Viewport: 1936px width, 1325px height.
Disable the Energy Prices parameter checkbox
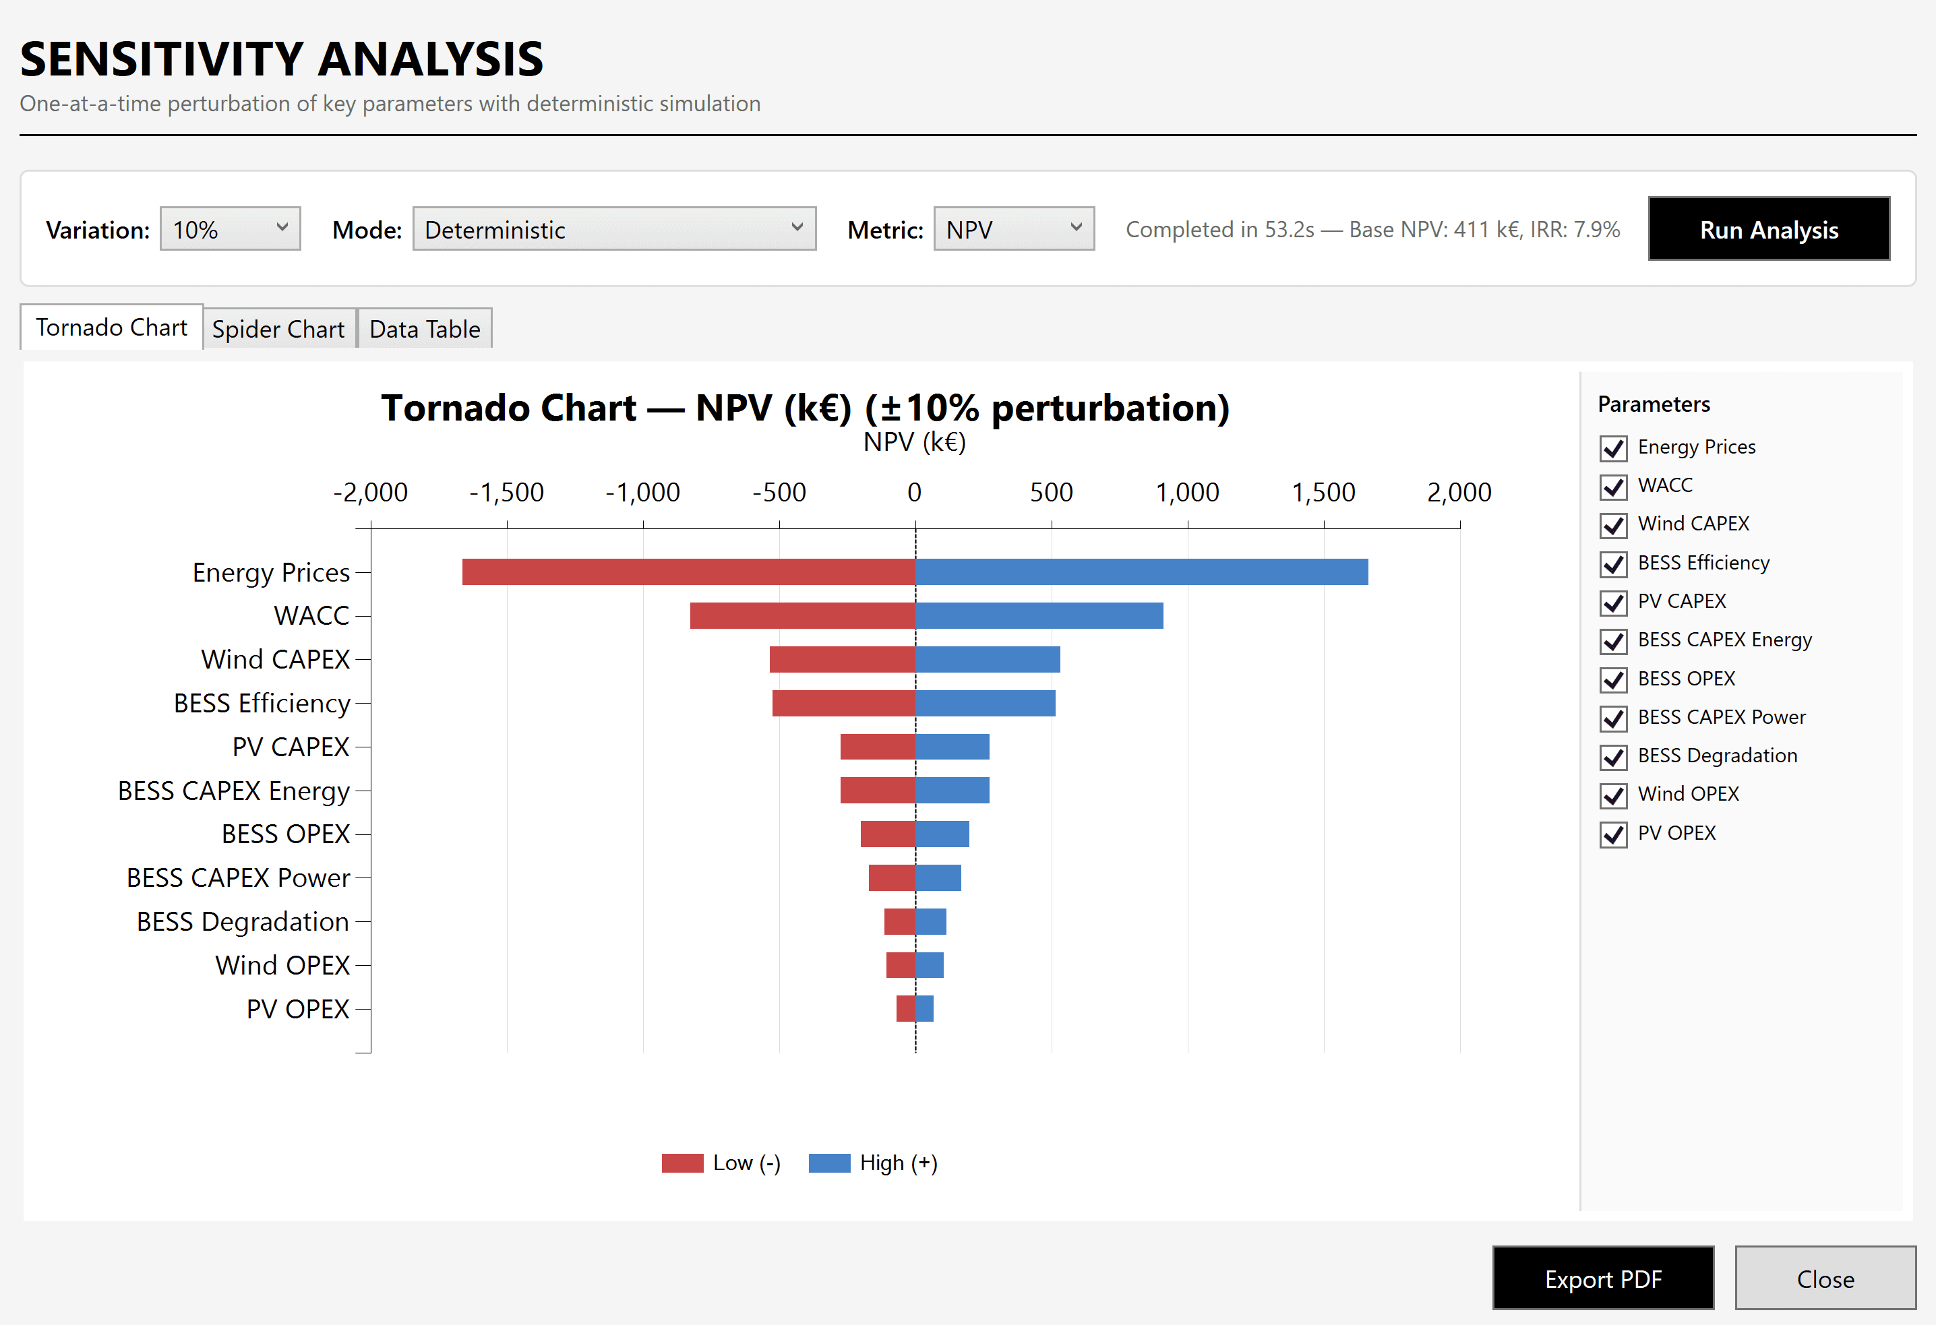coord(1614,448)
